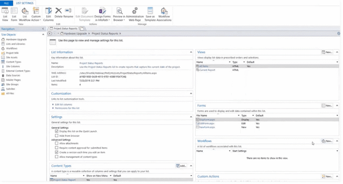The height and width of the screenshot is (184, 343).
Task: Collapse the List Information section
Action: click(x=191, y=52)
